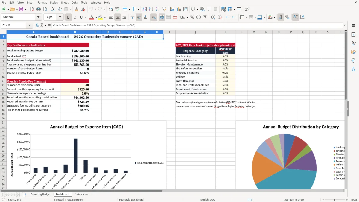Click PageStyle_Dashboard in status bar
The width and height of the screenshot is (359, 202).
coord(131,200)
